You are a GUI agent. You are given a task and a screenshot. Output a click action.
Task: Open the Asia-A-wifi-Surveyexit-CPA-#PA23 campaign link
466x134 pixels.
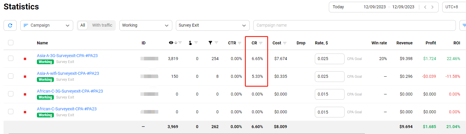coord(68,73)
